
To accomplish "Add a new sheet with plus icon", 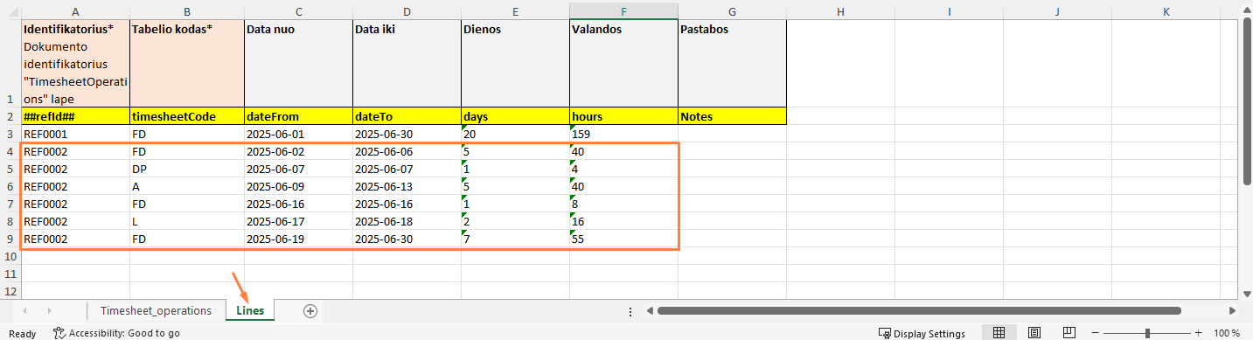I will tap(310, 310).
